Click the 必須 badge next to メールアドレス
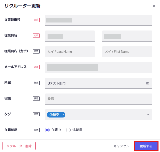Viewport: 160px width, 152px height. (36, 67)
